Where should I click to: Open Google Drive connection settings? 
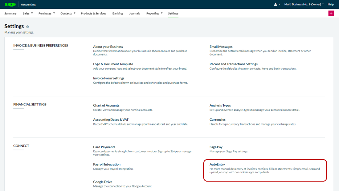click(102, 182)
